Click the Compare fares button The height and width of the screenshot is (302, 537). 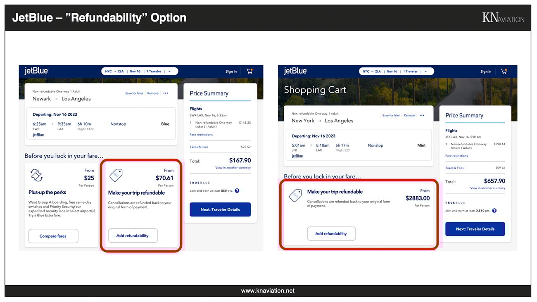[53, 236]
